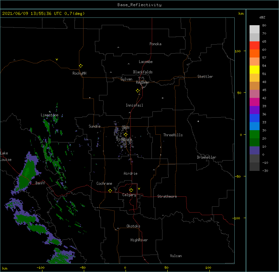Click the white 80 dBZ legend swatch
This screenshot has height=272, width=279.
tap(254, 29)
